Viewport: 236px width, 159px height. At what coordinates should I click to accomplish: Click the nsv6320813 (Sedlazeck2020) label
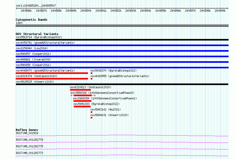(x=90, y=87)
